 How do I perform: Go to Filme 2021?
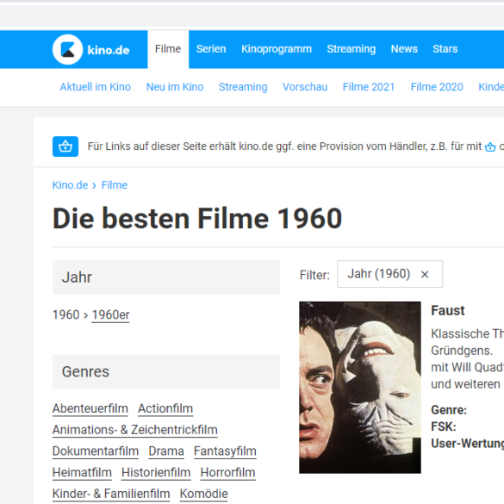point(369,87)
